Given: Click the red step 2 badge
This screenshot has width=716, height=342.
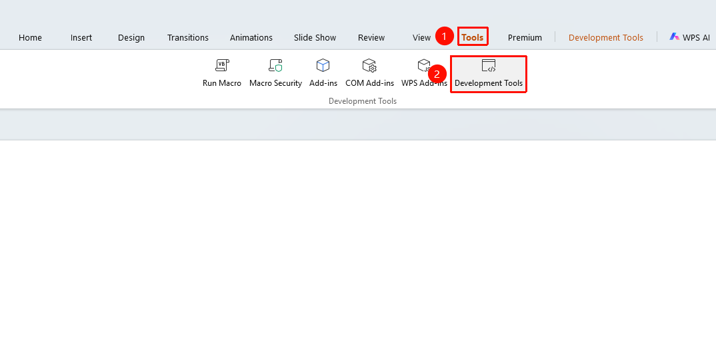Looking at the screenshot, I should (x=437, y=75).
